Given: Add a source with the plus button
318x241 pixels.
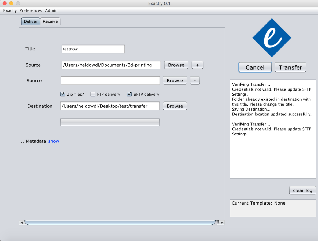Looking at the screenshot, I should tap(197, 65).
